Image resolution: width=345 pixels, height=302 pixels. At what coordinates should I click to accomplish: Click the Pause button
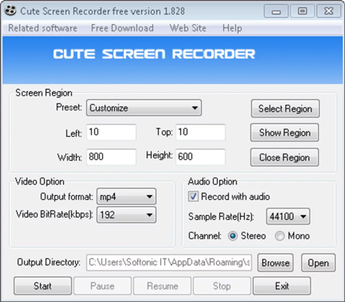tap(103, 286)
